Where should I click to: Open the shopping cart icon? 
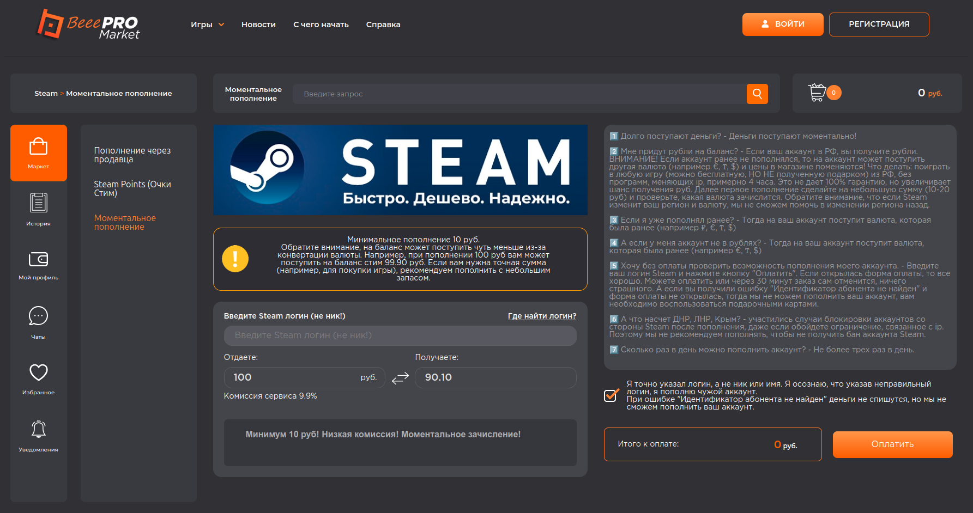coord(817,93)
